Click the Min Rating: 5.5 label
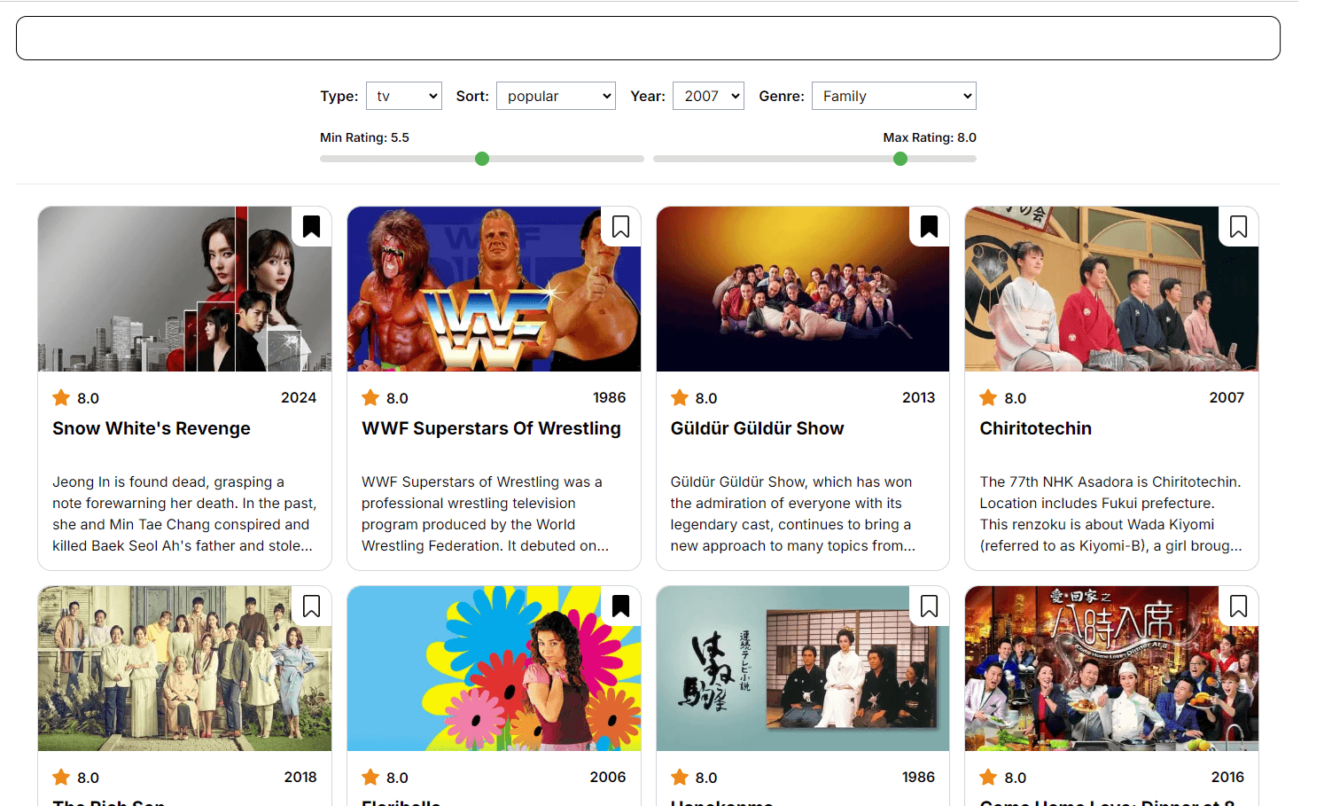The width and height of the screenshot is (1324, 806). [x=364, y=137]
